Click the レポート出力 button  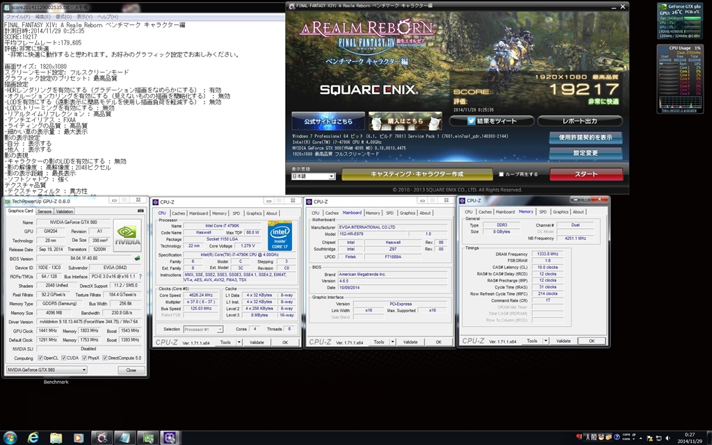coord(580,121)
